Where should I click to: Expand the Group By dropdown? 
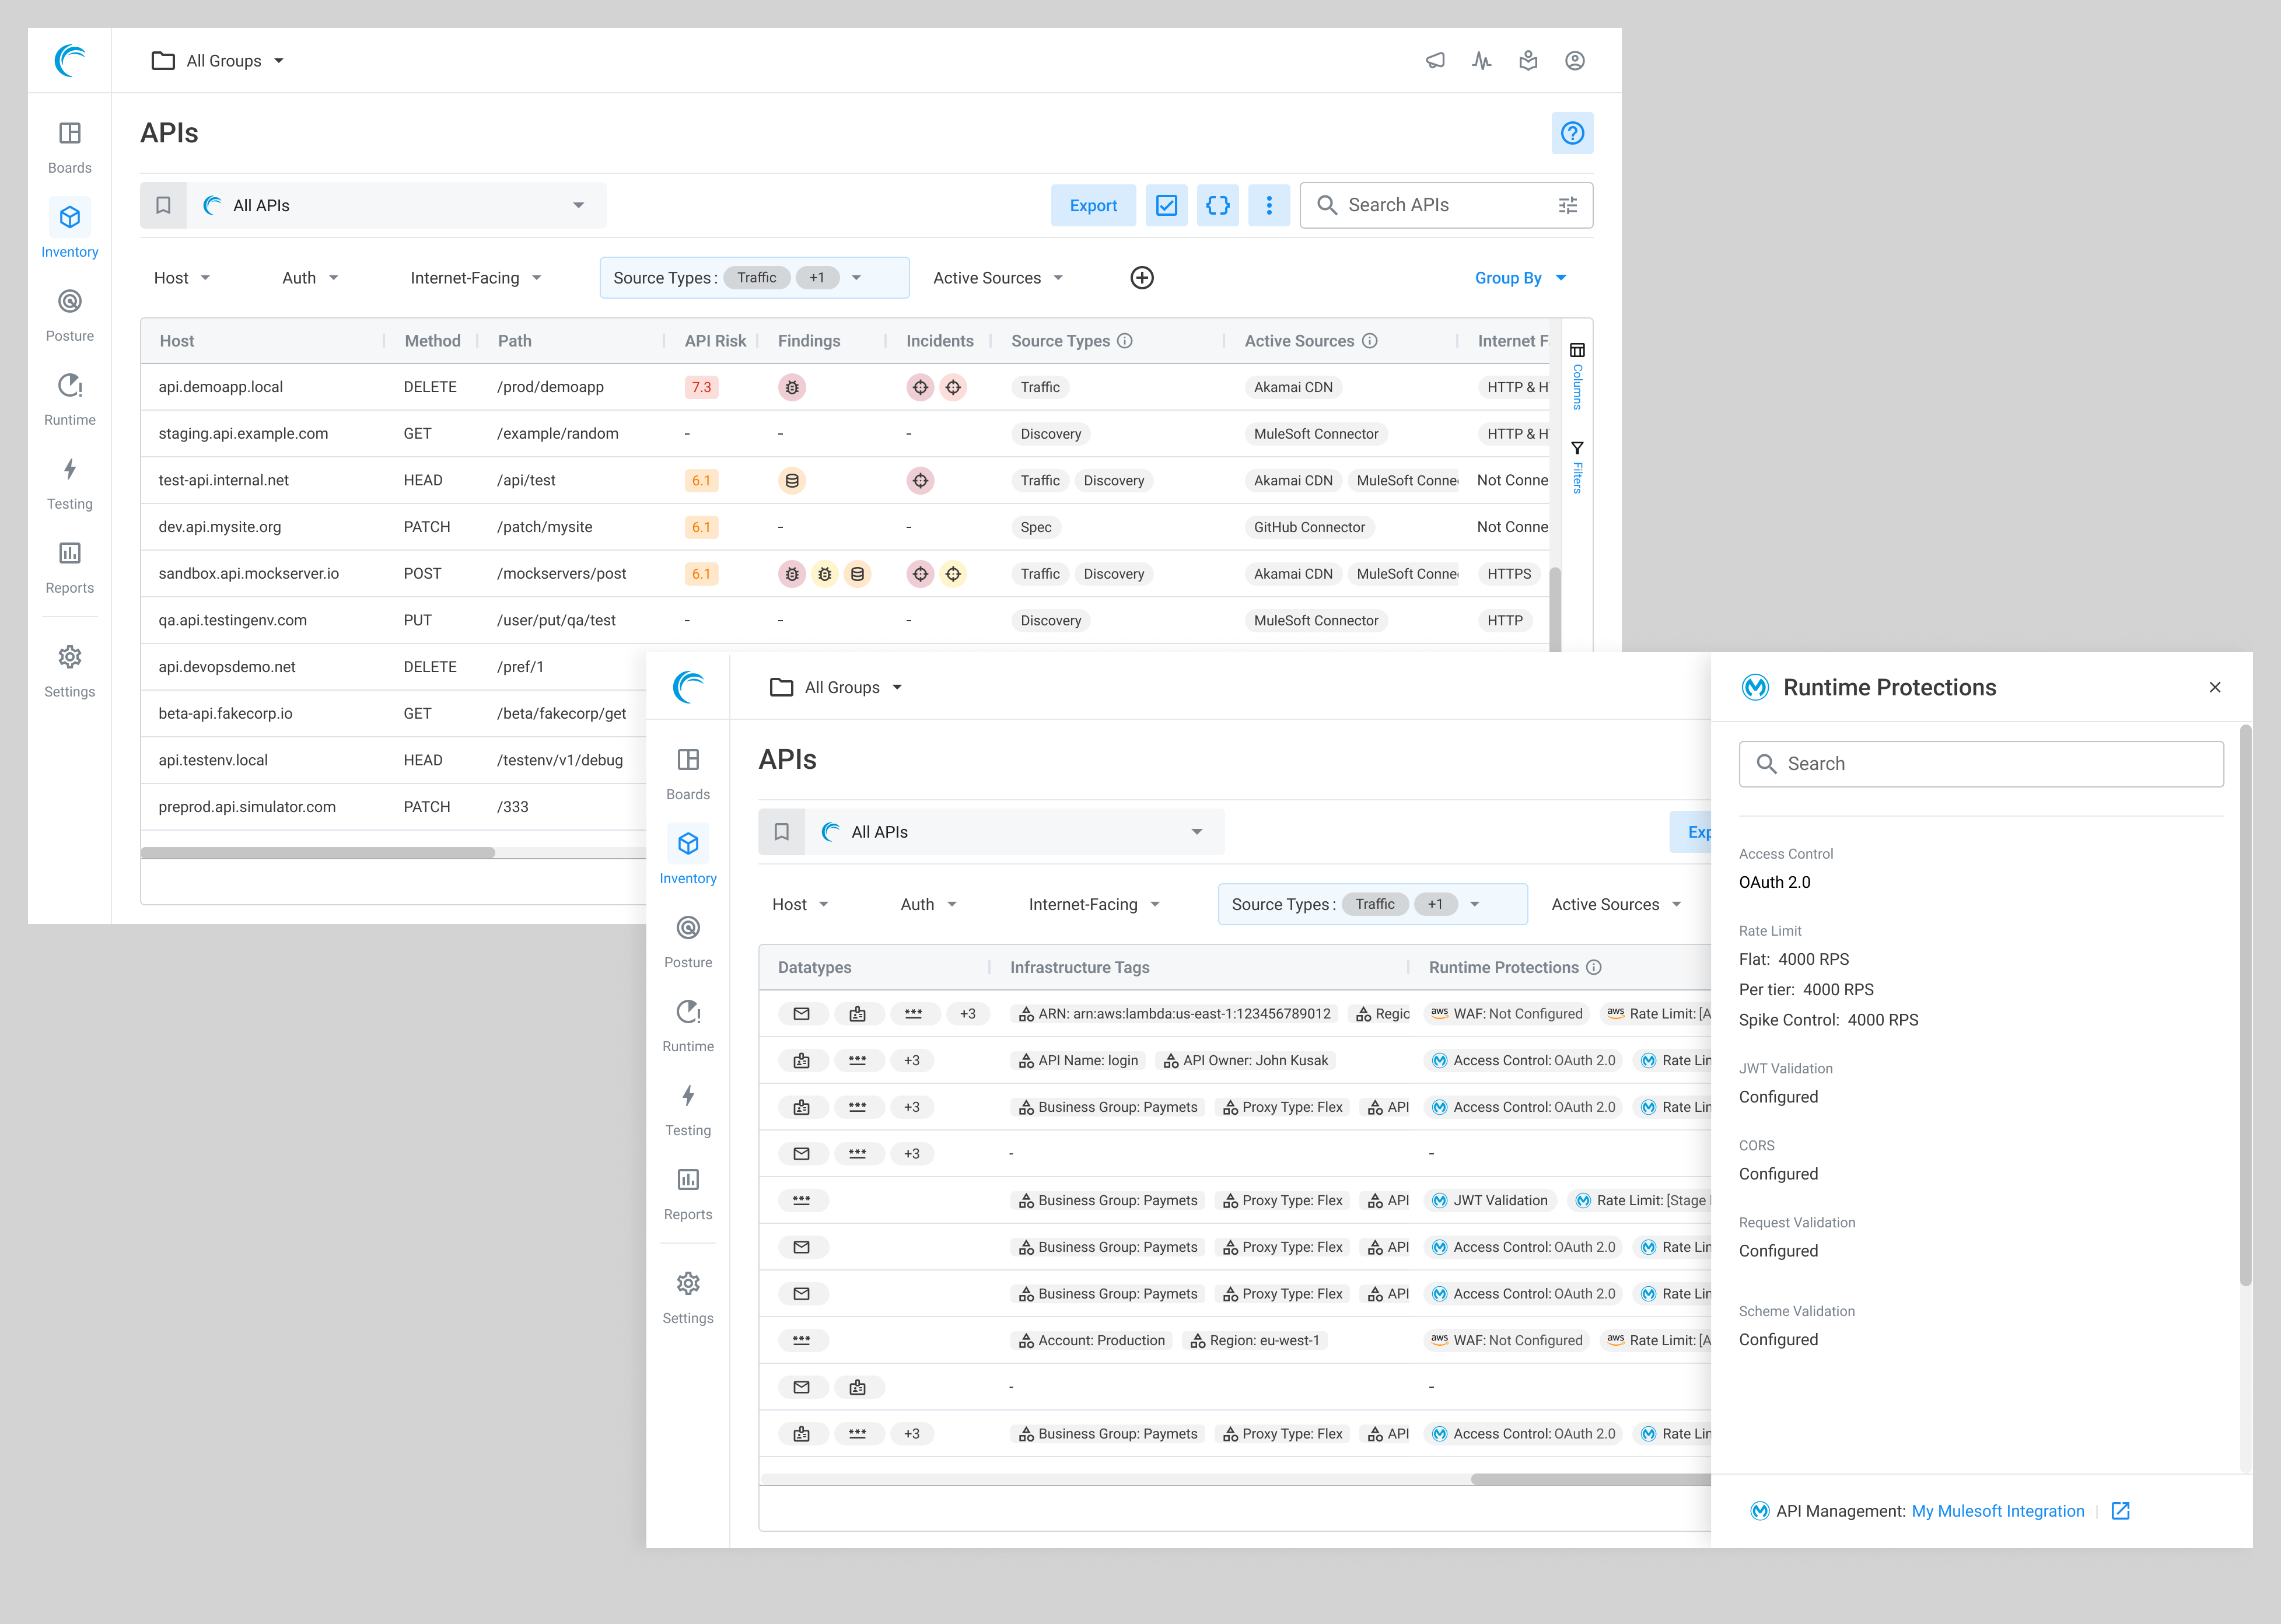(1520, 278)
